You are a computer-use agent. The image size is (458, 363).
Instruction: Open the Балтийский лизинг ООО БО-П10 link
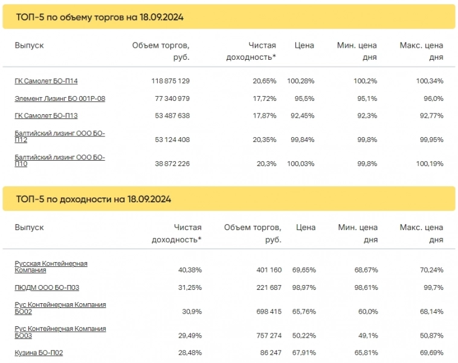[x=59, y=160]
